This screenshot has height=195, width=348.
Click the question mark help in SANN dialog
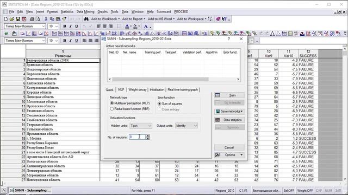229,38
